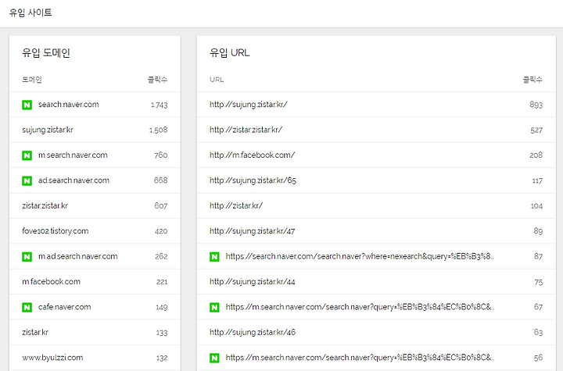Open the http://sujung.zistar.kr/44 URL
The image size is (563, 371).
point(252,282)
